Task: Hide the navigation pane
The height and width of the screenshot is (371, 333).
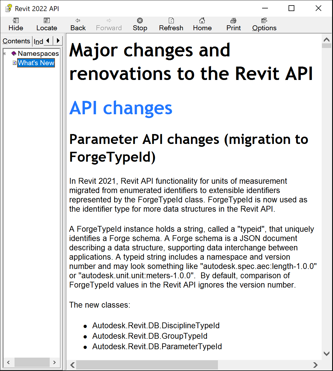Action: 15,24
